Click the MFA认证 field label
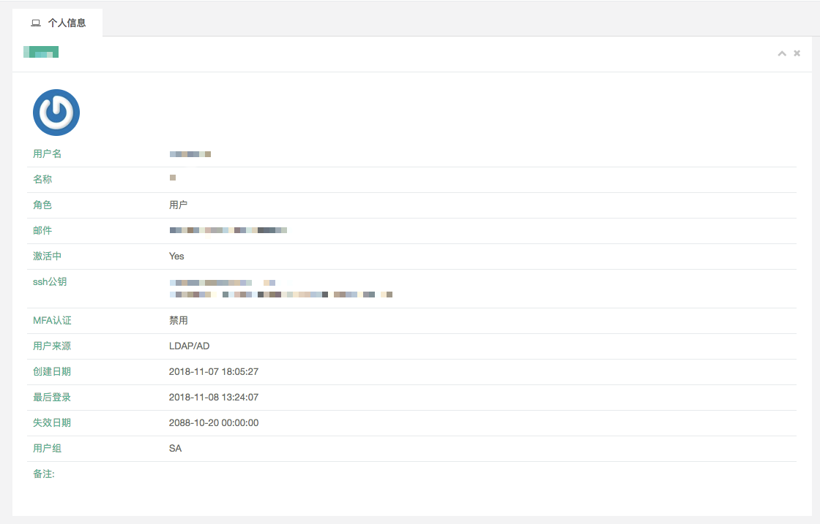Image resolution: width=820 pixels, height=524 pixels. tap(52, 320)
